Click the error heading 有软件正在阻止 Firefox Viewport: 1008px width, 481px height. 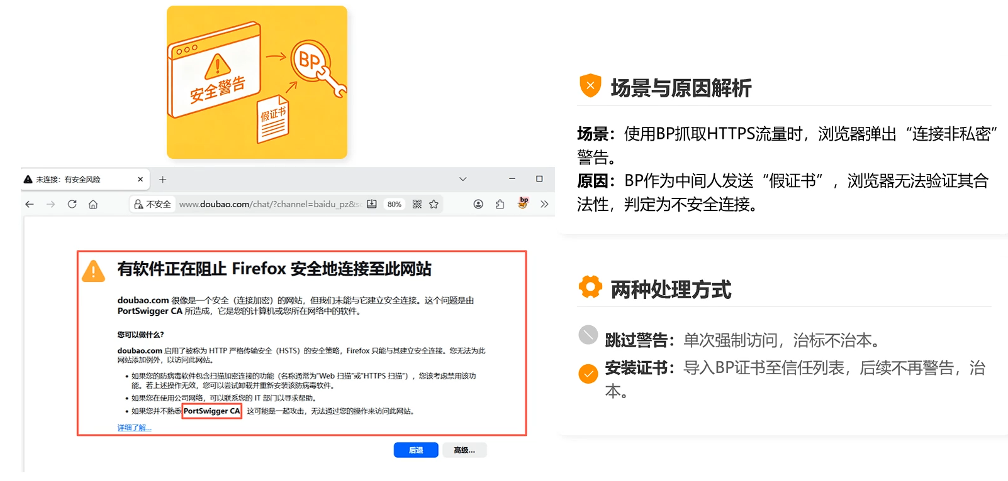274,269
